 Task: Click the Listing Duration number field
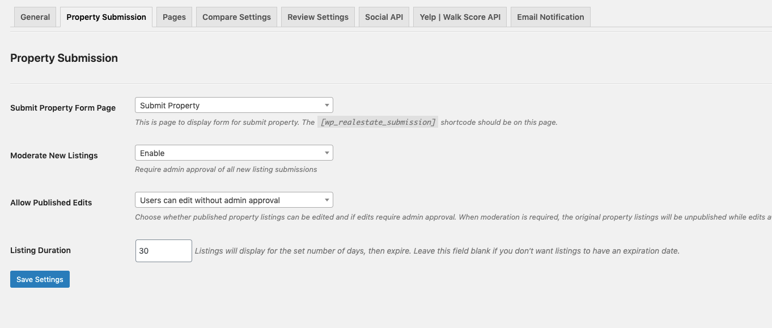pyautogui.click(x=163, y=251)
